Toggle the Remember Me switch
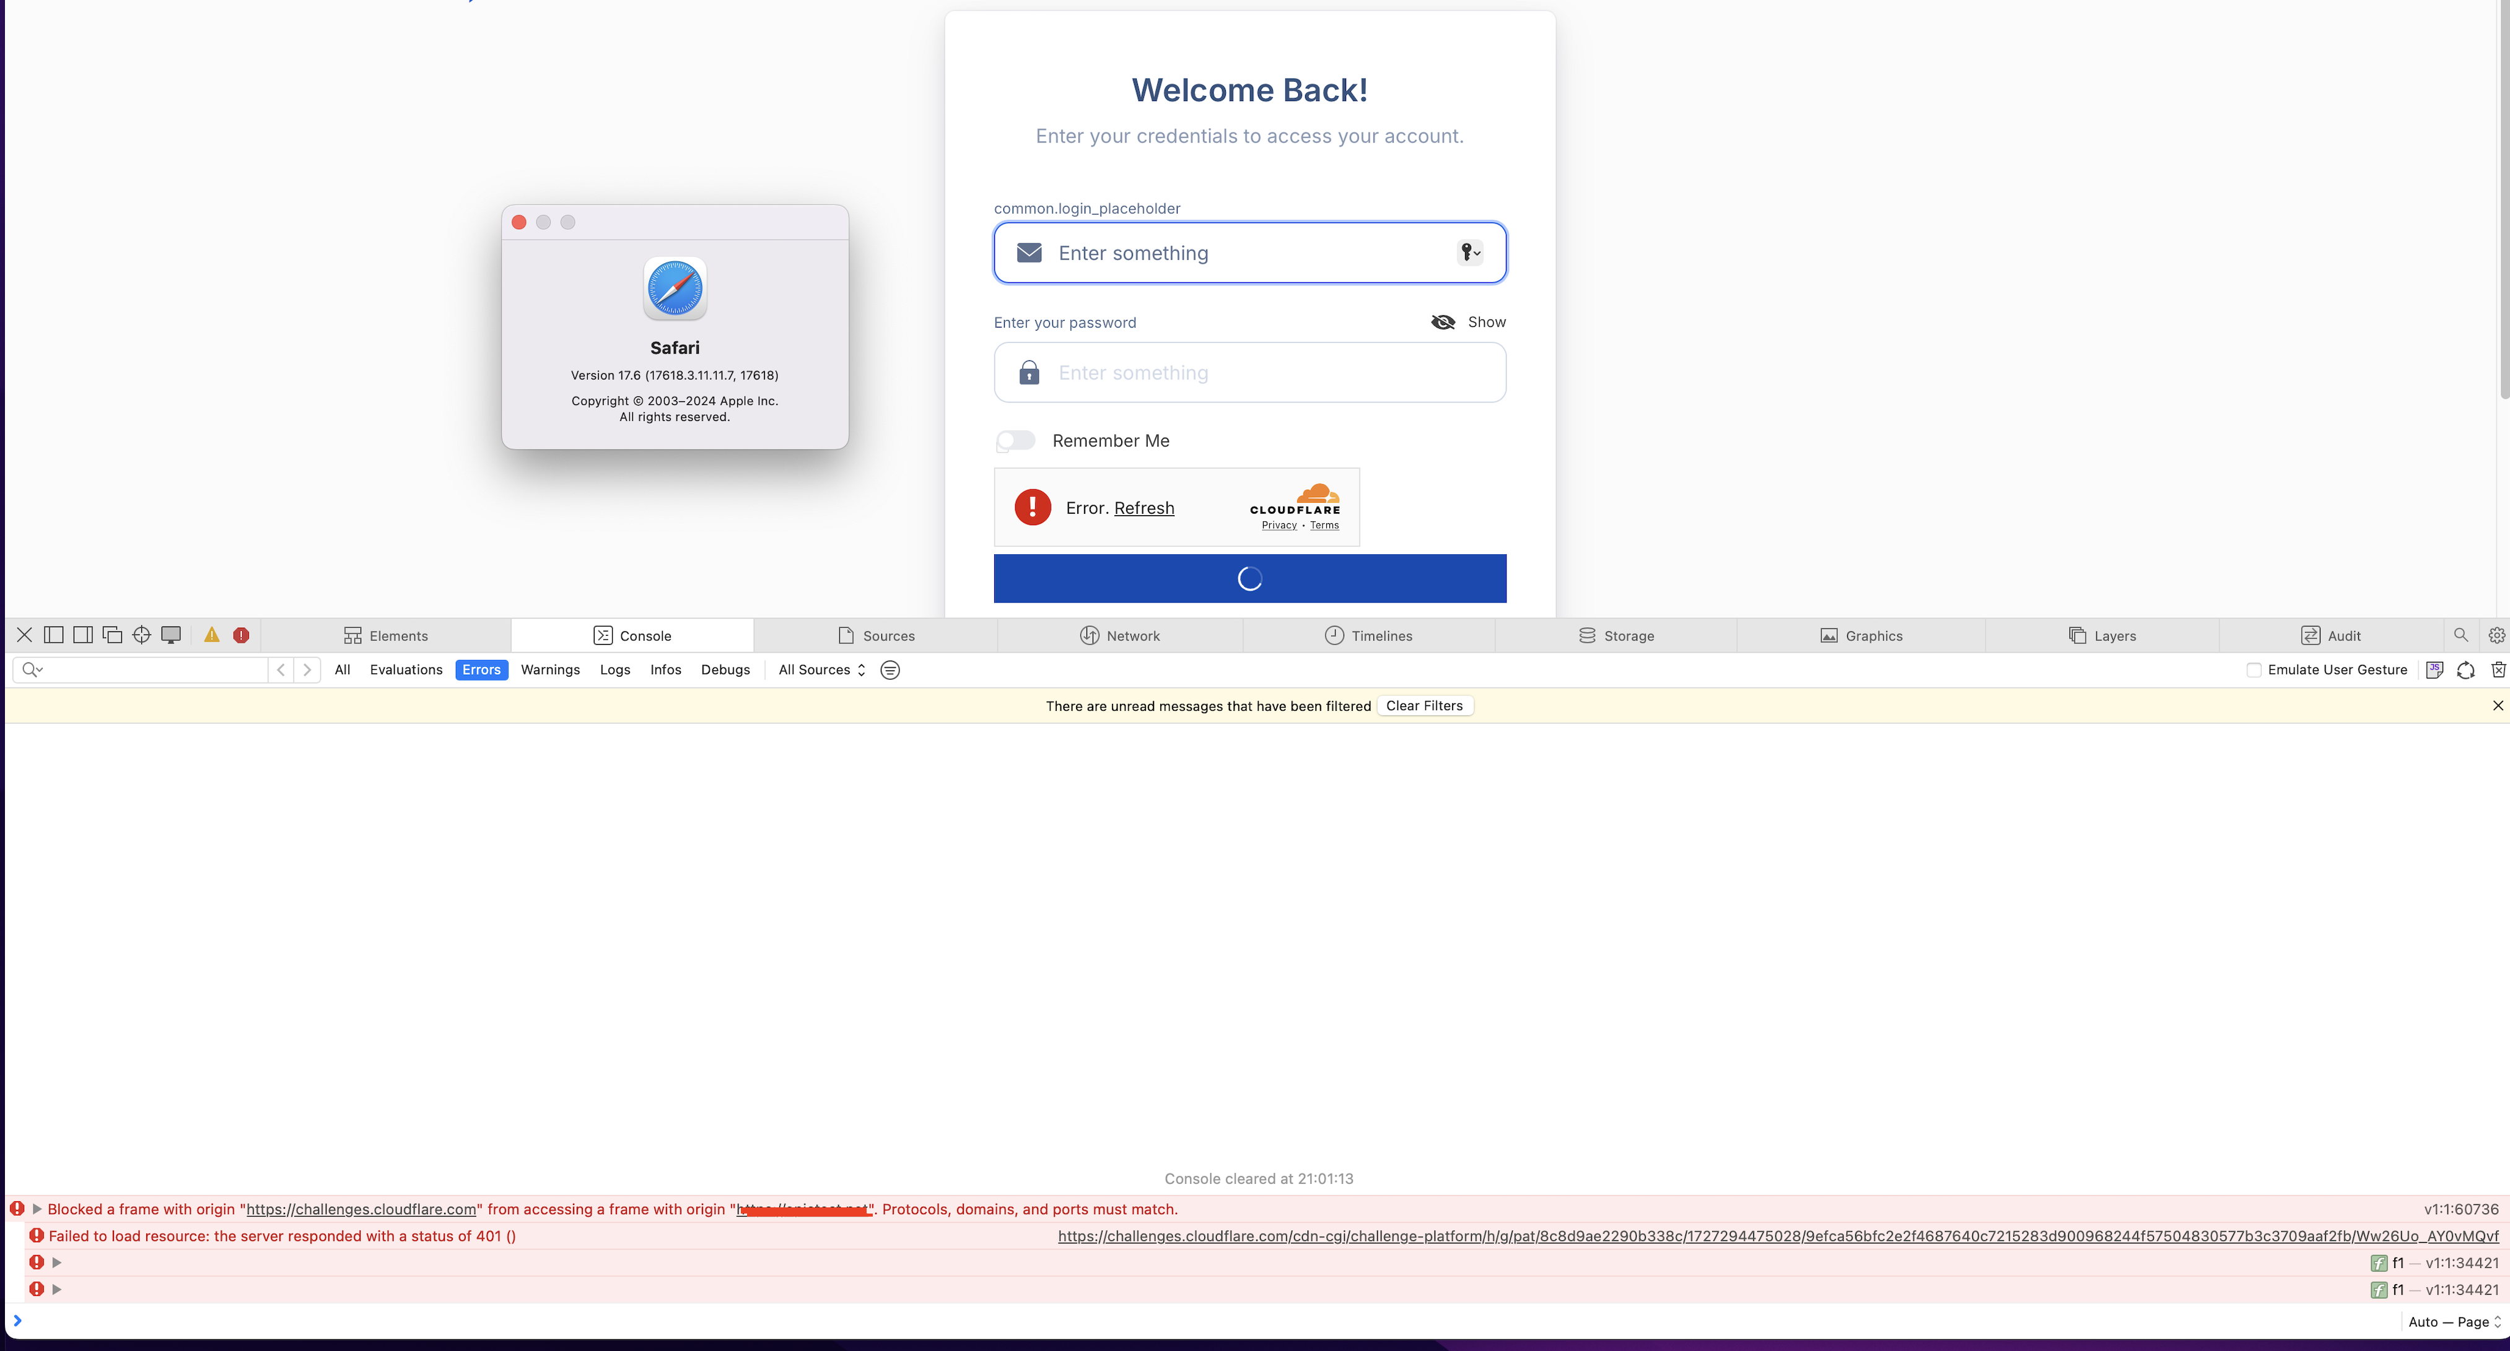Screen dimensions: 2510x1351 click(1014, 440)
